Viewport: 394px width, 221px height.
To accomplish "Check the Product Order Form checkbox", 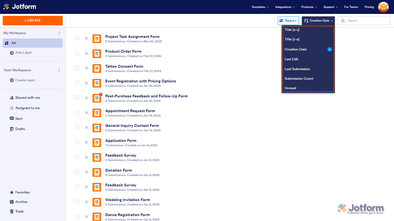I will 77,53.
